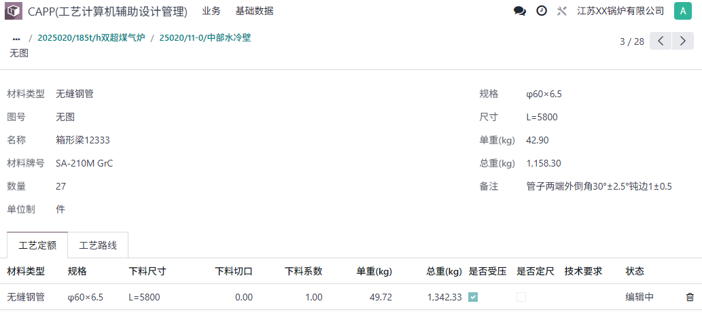Go to previous record arrow

pyautogui.click(x=661, y=41)
